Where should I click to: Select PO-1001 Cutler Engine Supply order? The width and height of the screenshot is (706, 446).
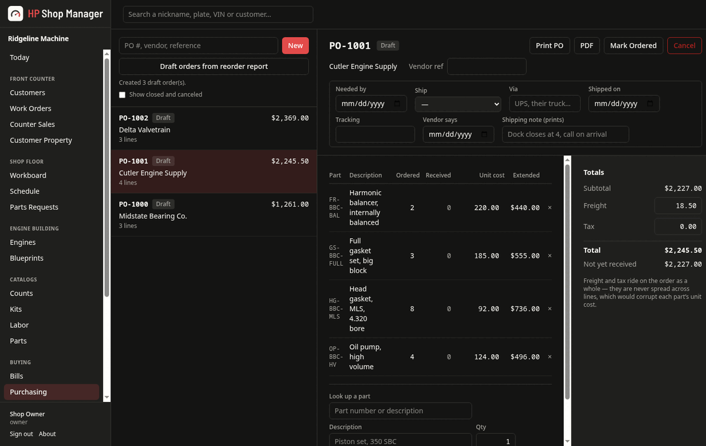214,172
